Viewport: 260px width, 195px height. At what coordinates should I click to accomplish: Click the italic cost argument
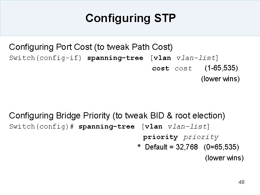[183, 69]
